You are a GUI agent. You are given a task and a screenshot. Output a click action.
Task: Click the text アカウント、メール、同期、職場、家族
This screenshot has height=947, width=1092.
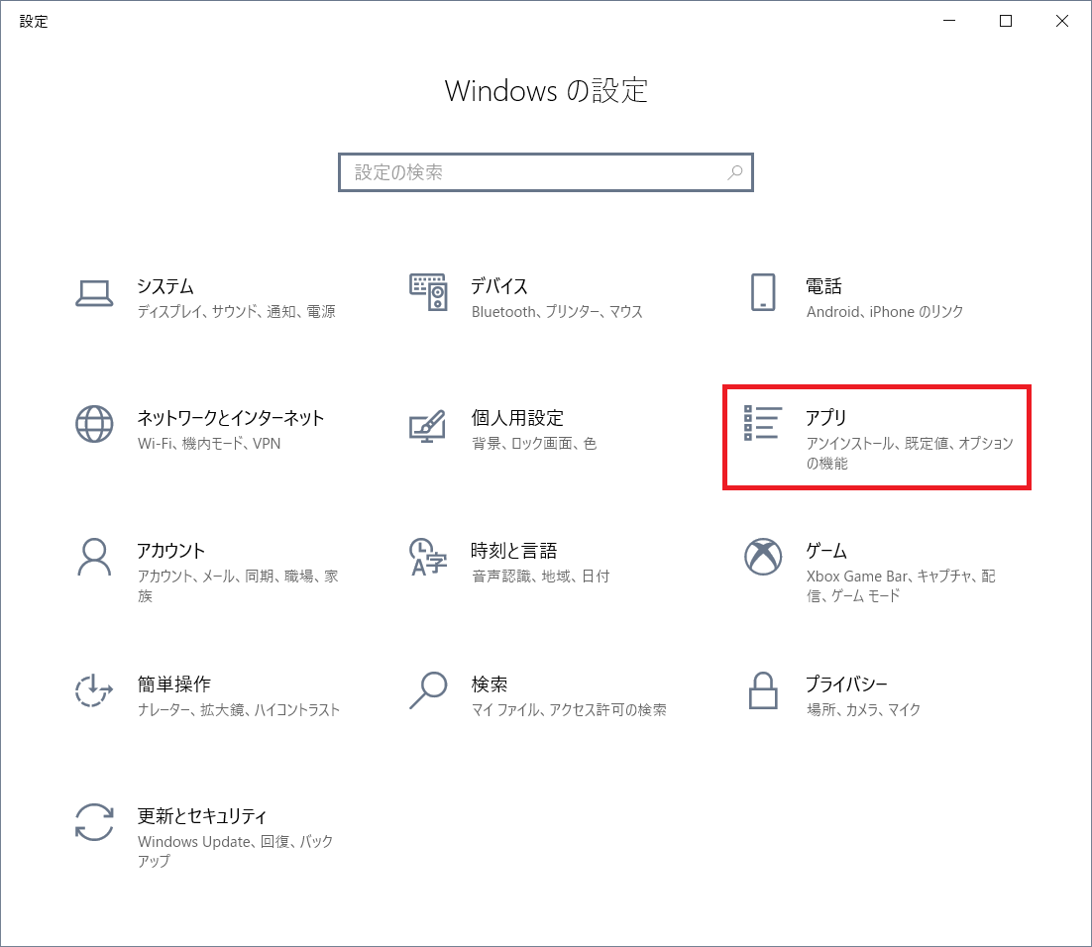click(x=238, y=586)
